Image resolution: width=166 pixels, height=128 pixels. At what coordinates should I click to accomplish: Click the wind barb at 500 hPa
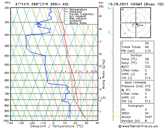click(112, 53)
